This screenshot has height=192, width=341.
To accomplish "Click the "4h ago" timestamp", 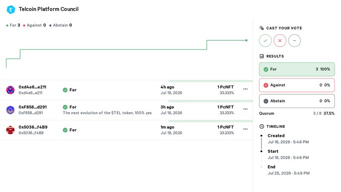I will tap(167, 87).
